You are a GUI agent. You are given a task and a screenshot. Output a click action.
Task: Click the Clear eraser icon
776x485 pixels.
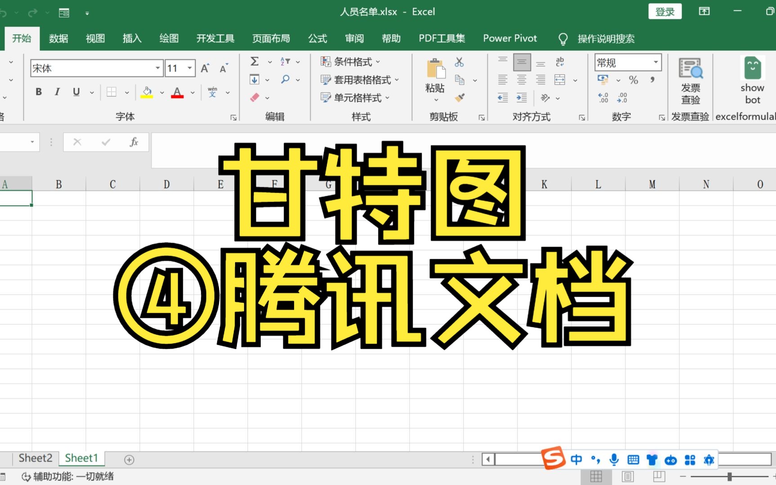point(254,98)
